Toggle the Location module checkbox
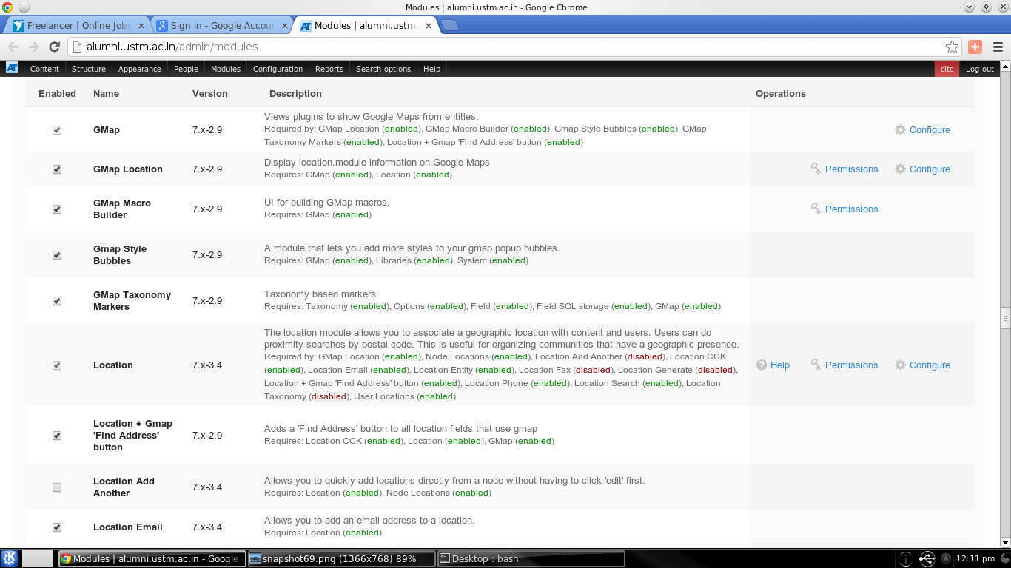This screenshot has width=1011, height=568. (x=57, y=365)
